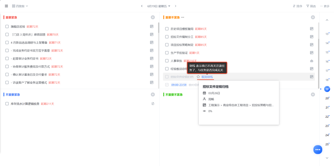Viewport: 334px width, 166px height.
Task: Uncheck the completed 09:00-23:59 task
Action: [167, 85]
